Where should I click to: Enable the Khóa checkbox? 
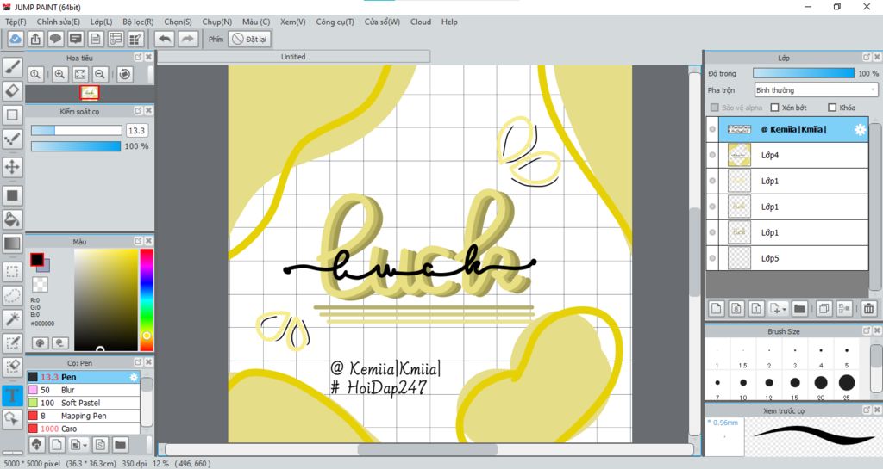(x=832, y=108)
